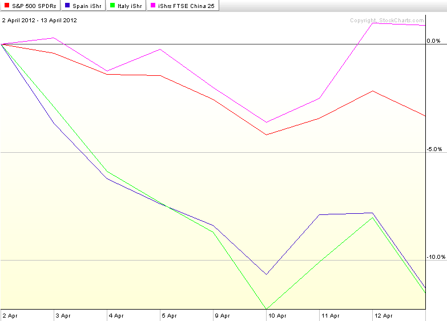The image size is (447, 321).
Task: Click the -10.0% axis label
Action: point(436,257)
